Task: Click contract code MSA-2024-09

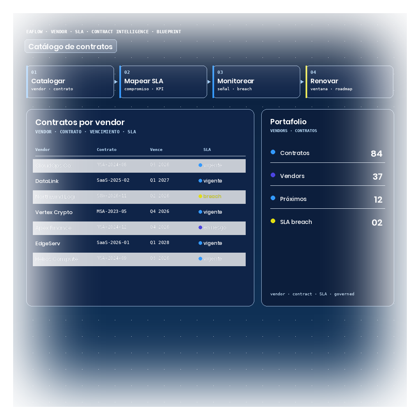Action: point(112,258)
